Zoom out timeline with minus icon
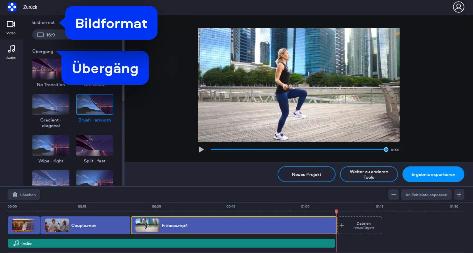473x253 pixels. [x=393, y=195]
